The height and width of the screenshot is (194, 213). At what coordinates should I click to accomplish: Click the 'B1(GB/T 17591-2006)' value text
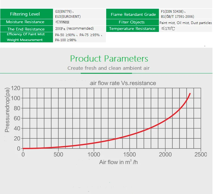point(177,17)
